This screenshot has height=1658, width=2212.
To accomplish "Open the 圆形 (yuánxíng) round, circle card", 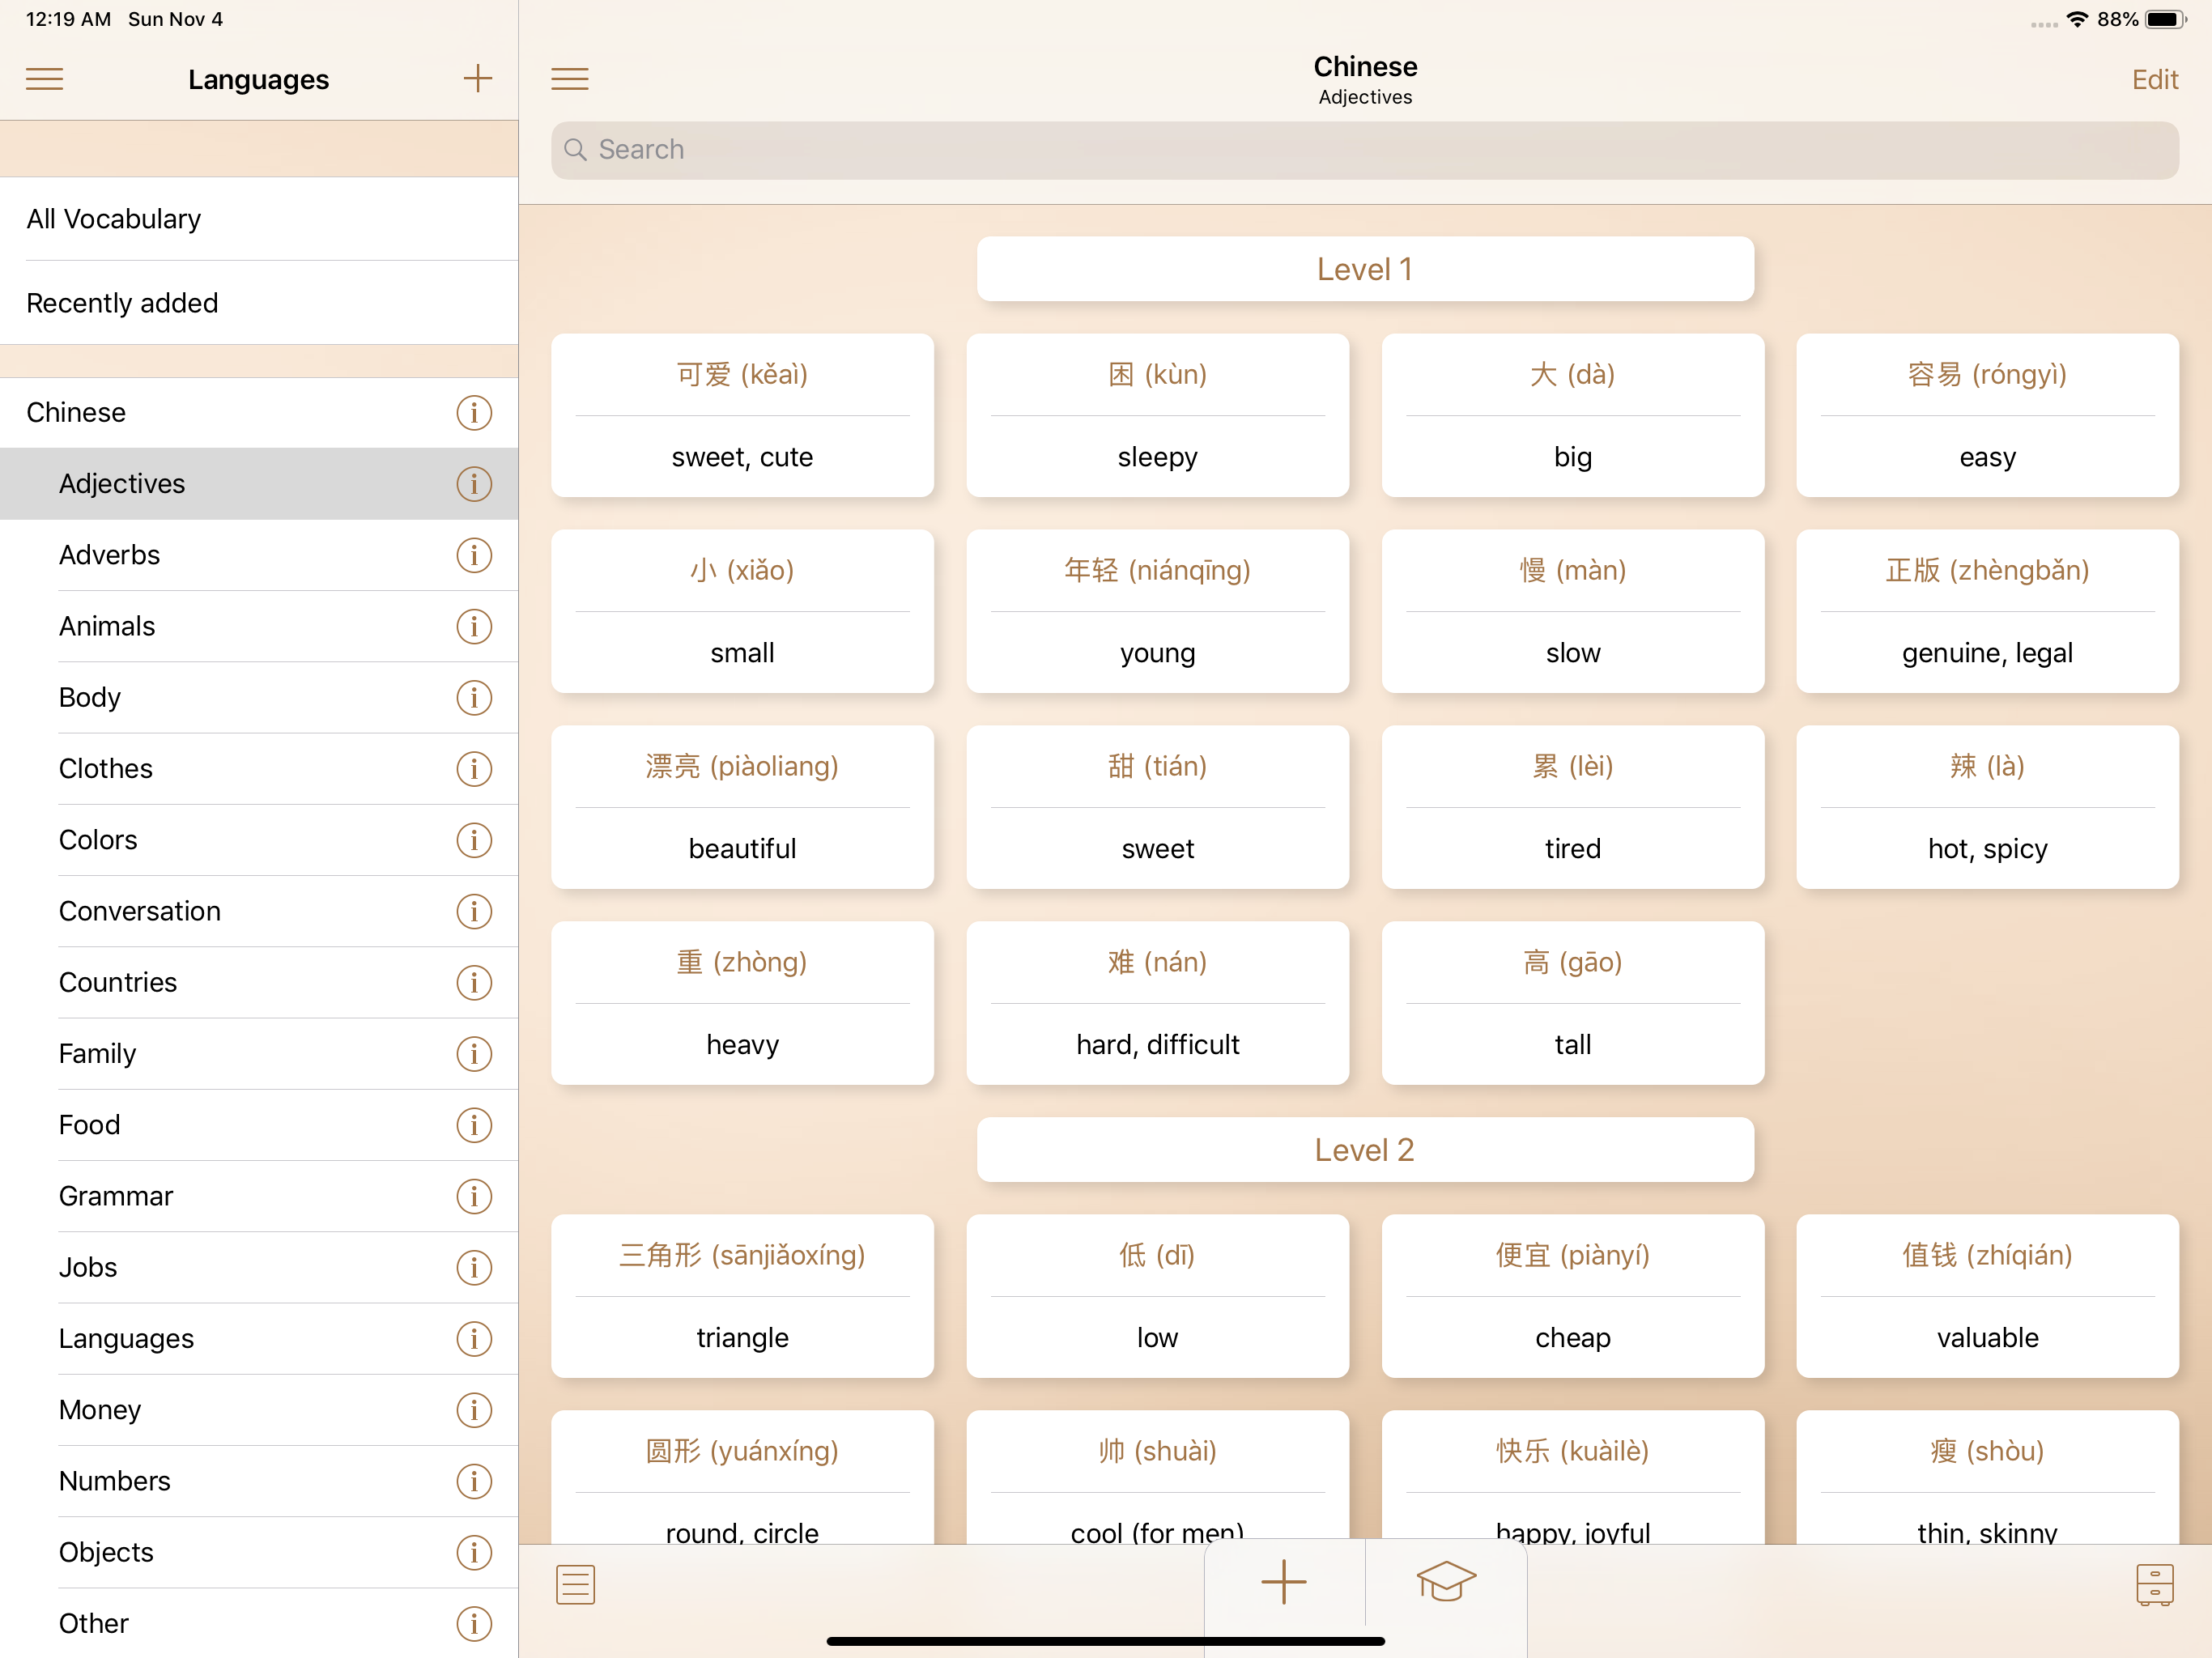I will [742, 1478].
